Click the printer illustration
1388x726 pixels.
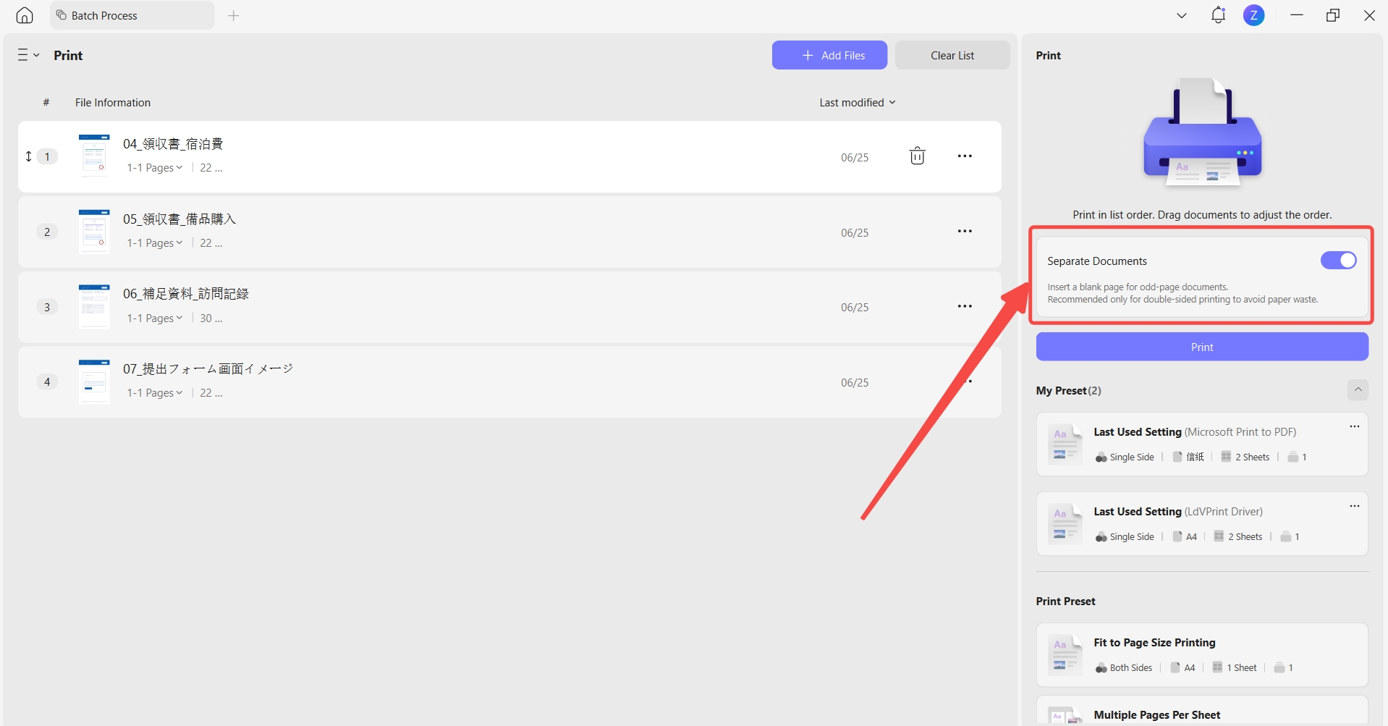[1202, 132]
